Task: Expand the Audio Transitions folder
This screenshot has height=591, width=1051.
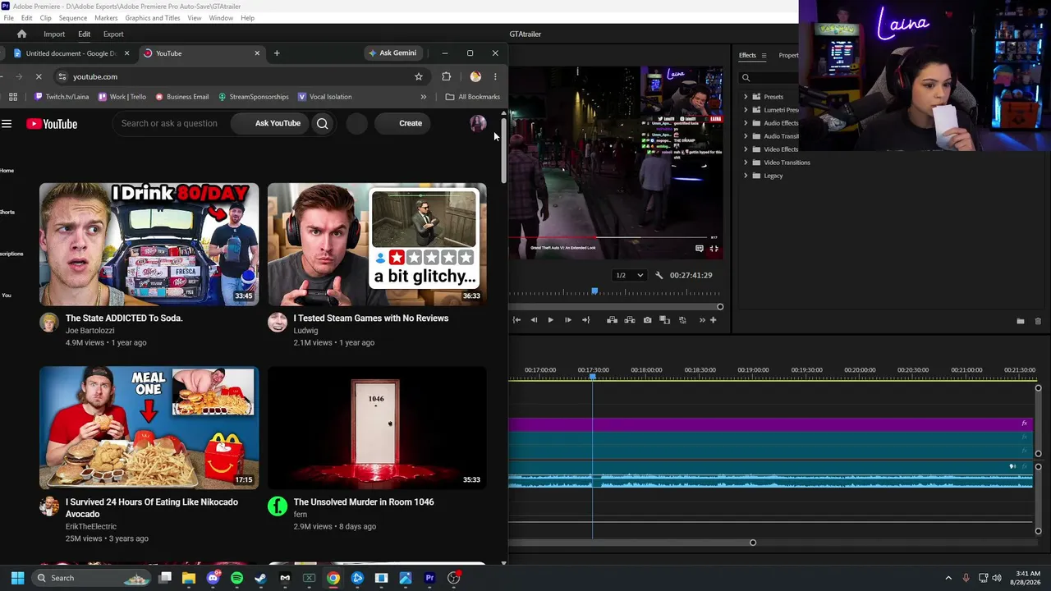Action: [746, 136]
